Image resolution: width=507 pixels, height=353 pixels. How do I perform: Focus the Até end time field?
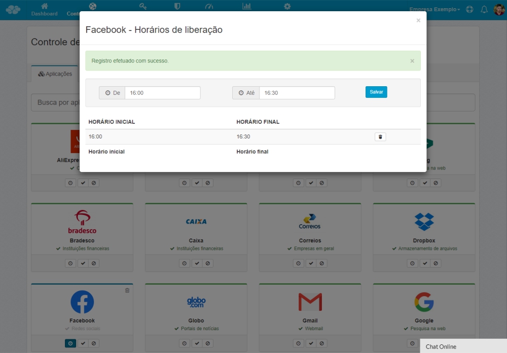(x=297, y=93)
